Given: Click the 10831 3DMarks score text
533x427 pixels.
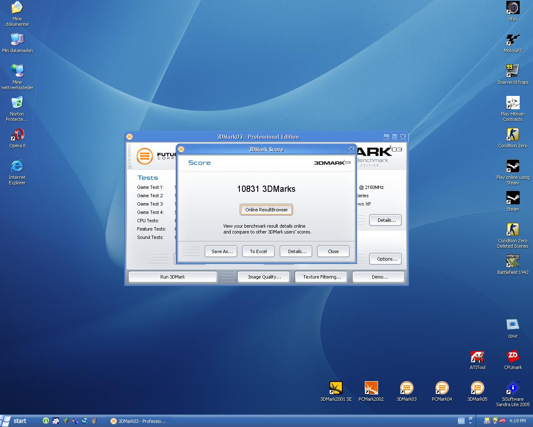Looking at the screenshot, I should click(266, 189).
